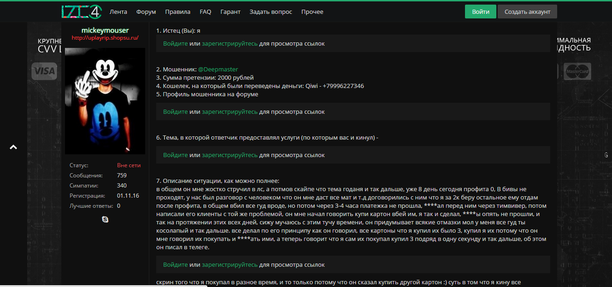Expand the Прочее menu
Image resolution: width=612 pixels, height=287 pixels.
[312, 12]
